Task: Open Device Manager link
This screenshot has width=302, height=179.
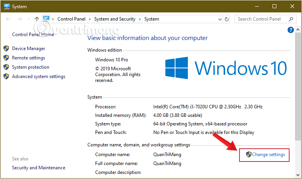Action: tap(28, 49)
